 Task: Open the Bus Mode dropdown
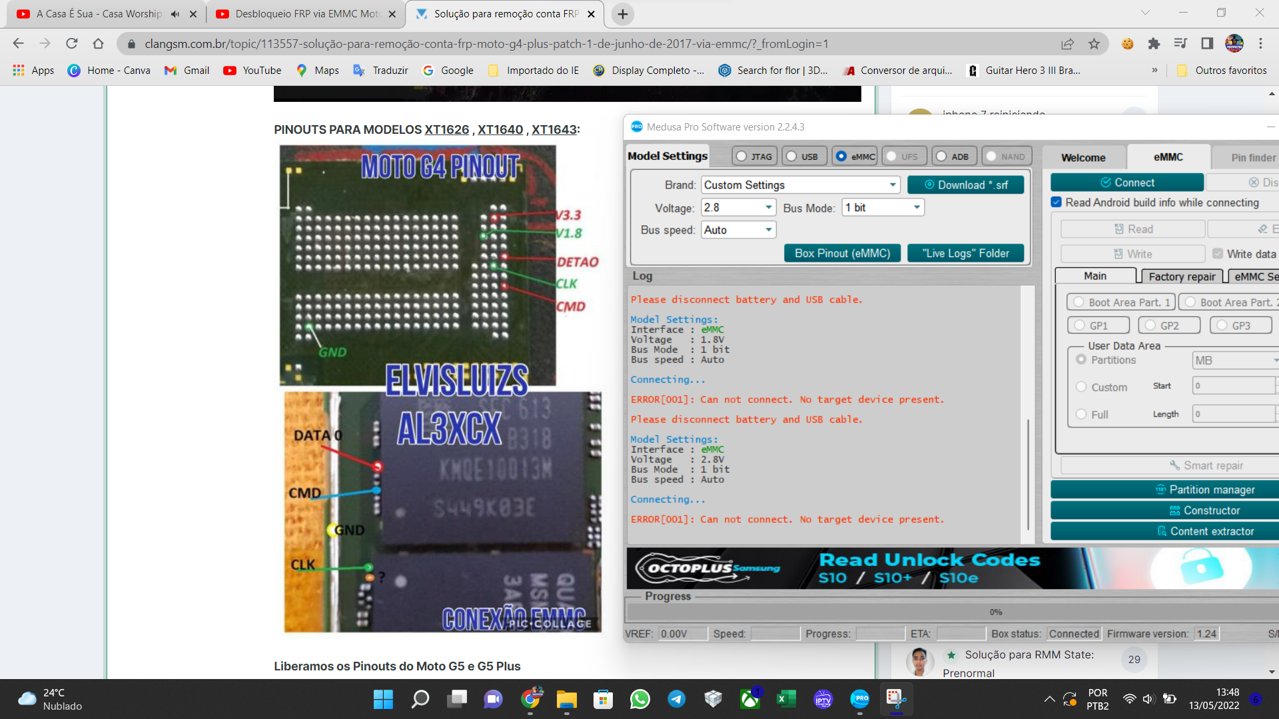coord(883,208)
